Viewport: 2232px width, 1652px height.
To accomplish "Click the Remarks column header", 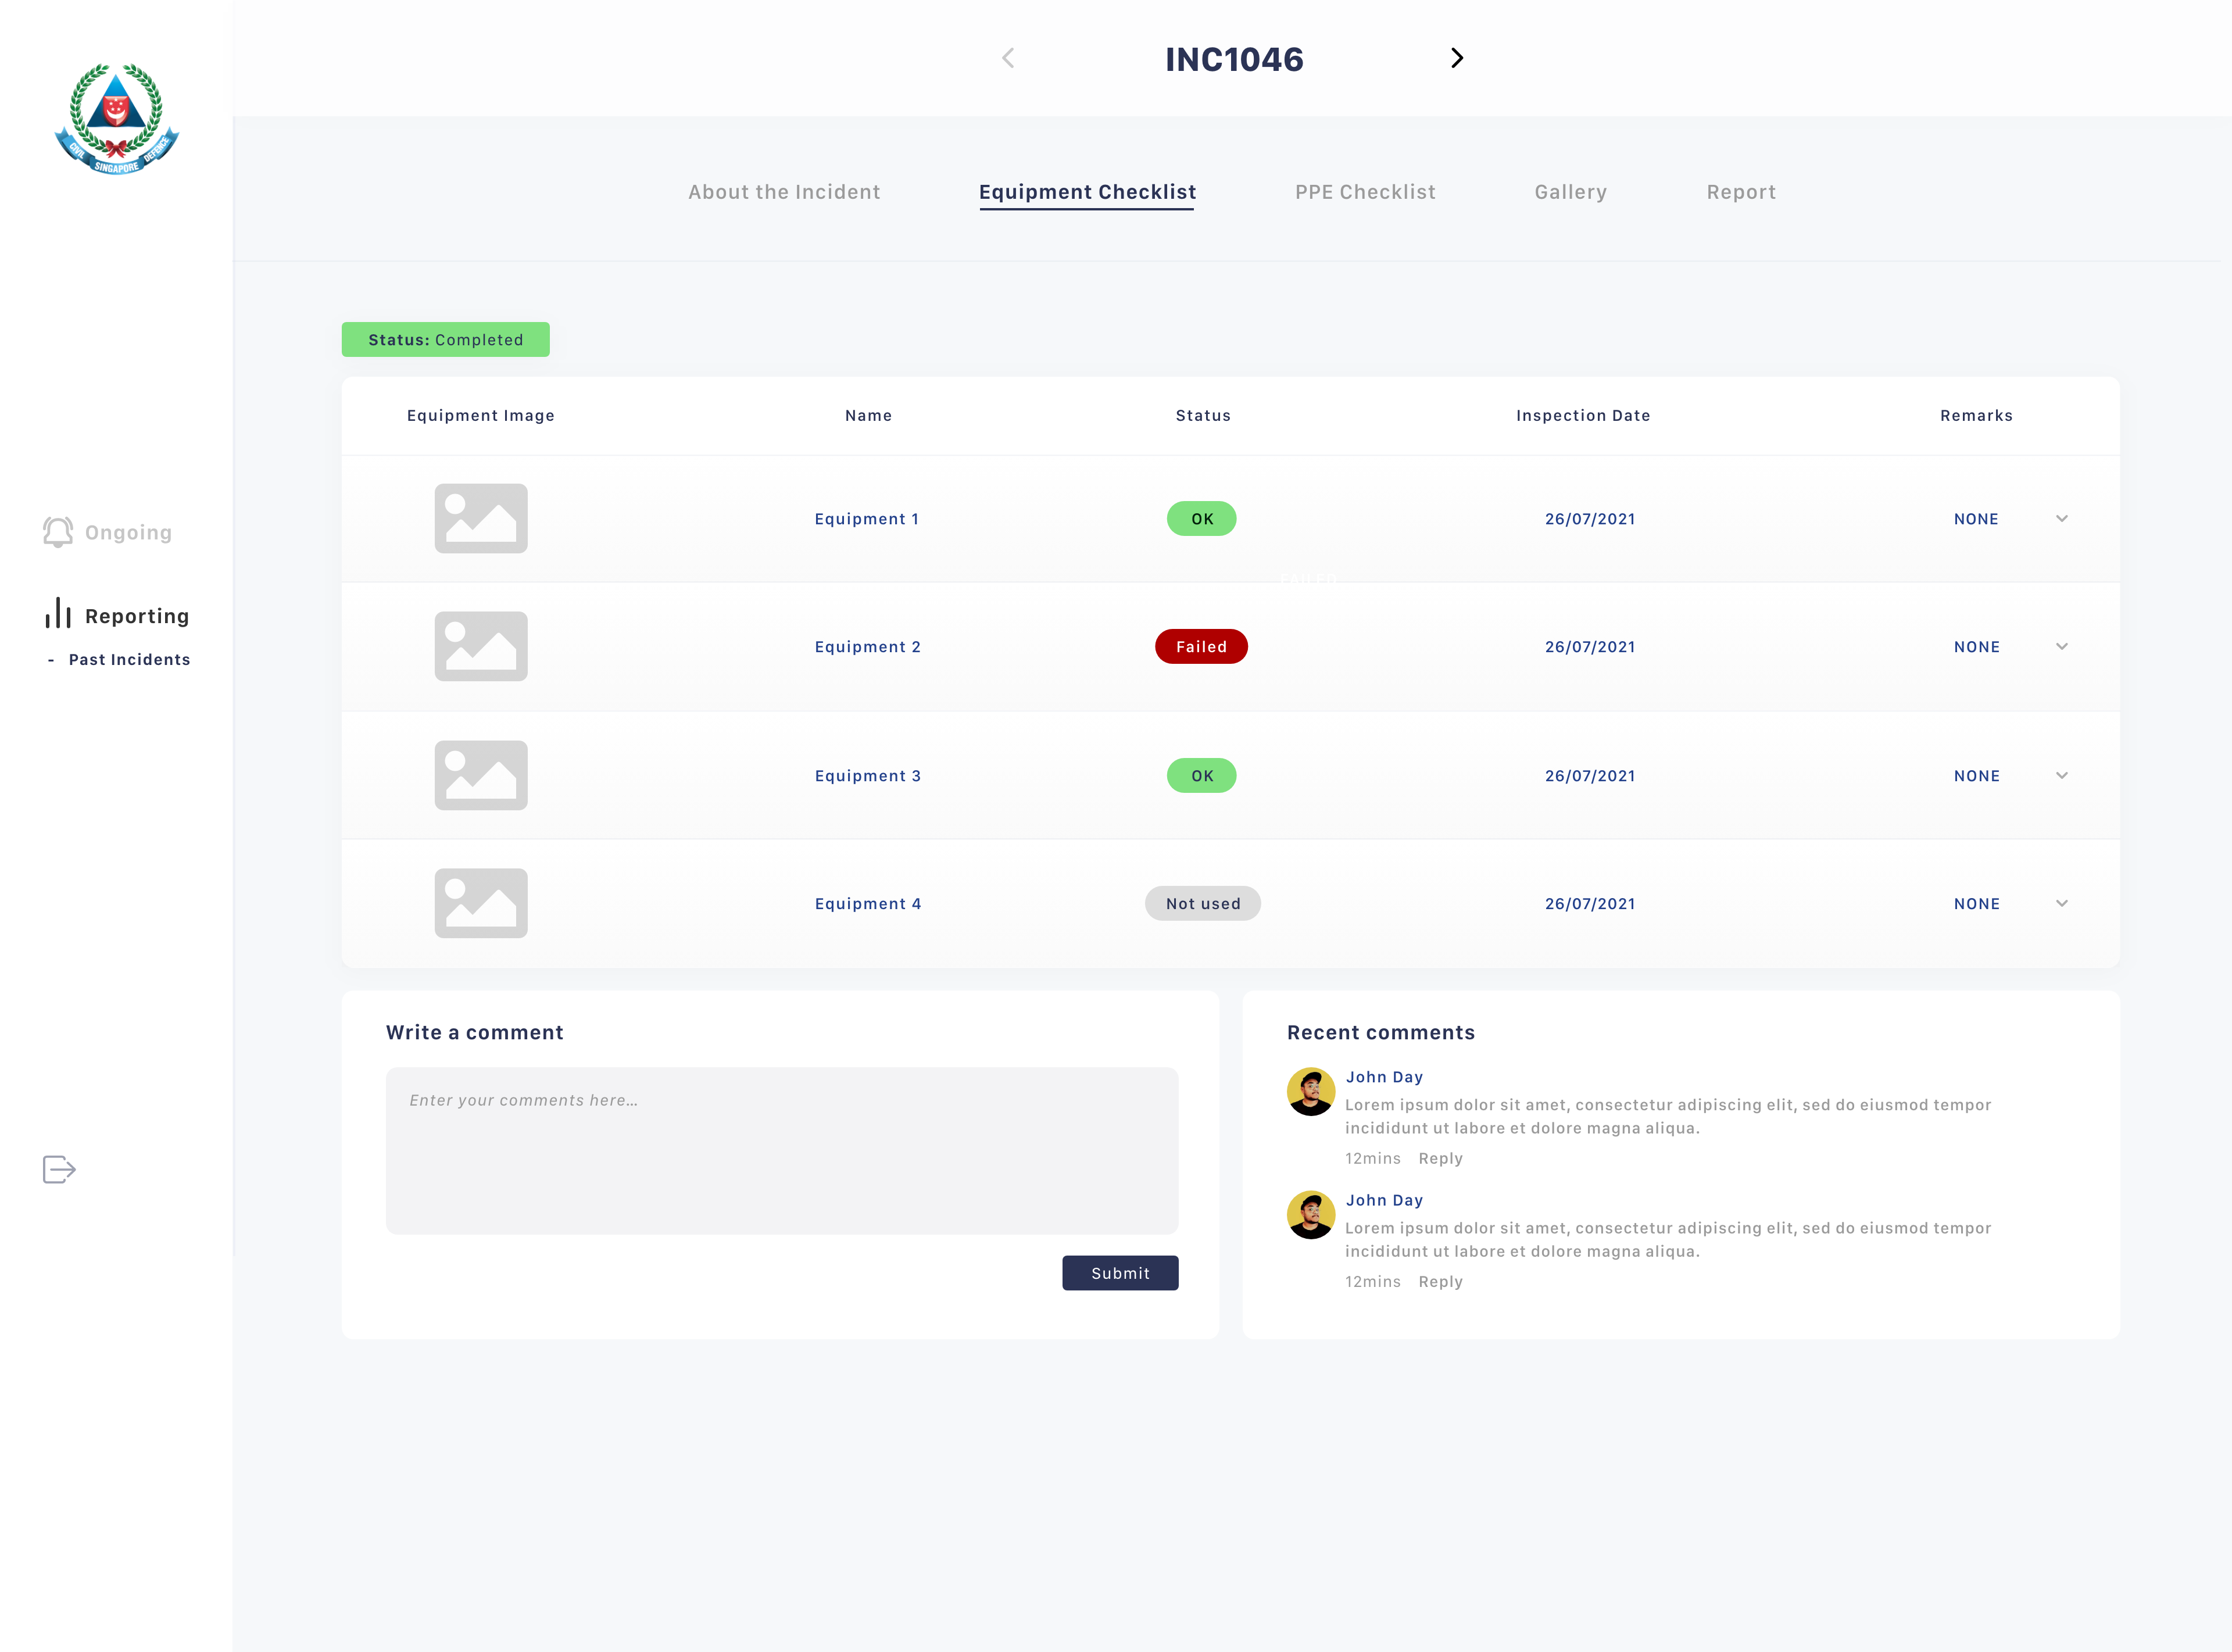I will 1976,415.
